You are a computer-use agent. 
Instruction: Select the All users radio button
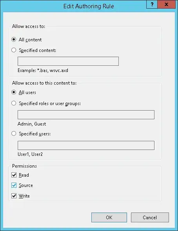click(14, 92)
